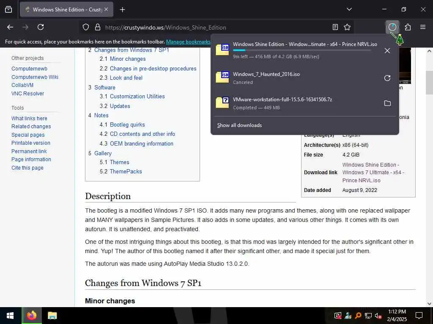Jump to 5 Gallery section
The height and width of the screenshot is (324, 433).
click(100, 154)
